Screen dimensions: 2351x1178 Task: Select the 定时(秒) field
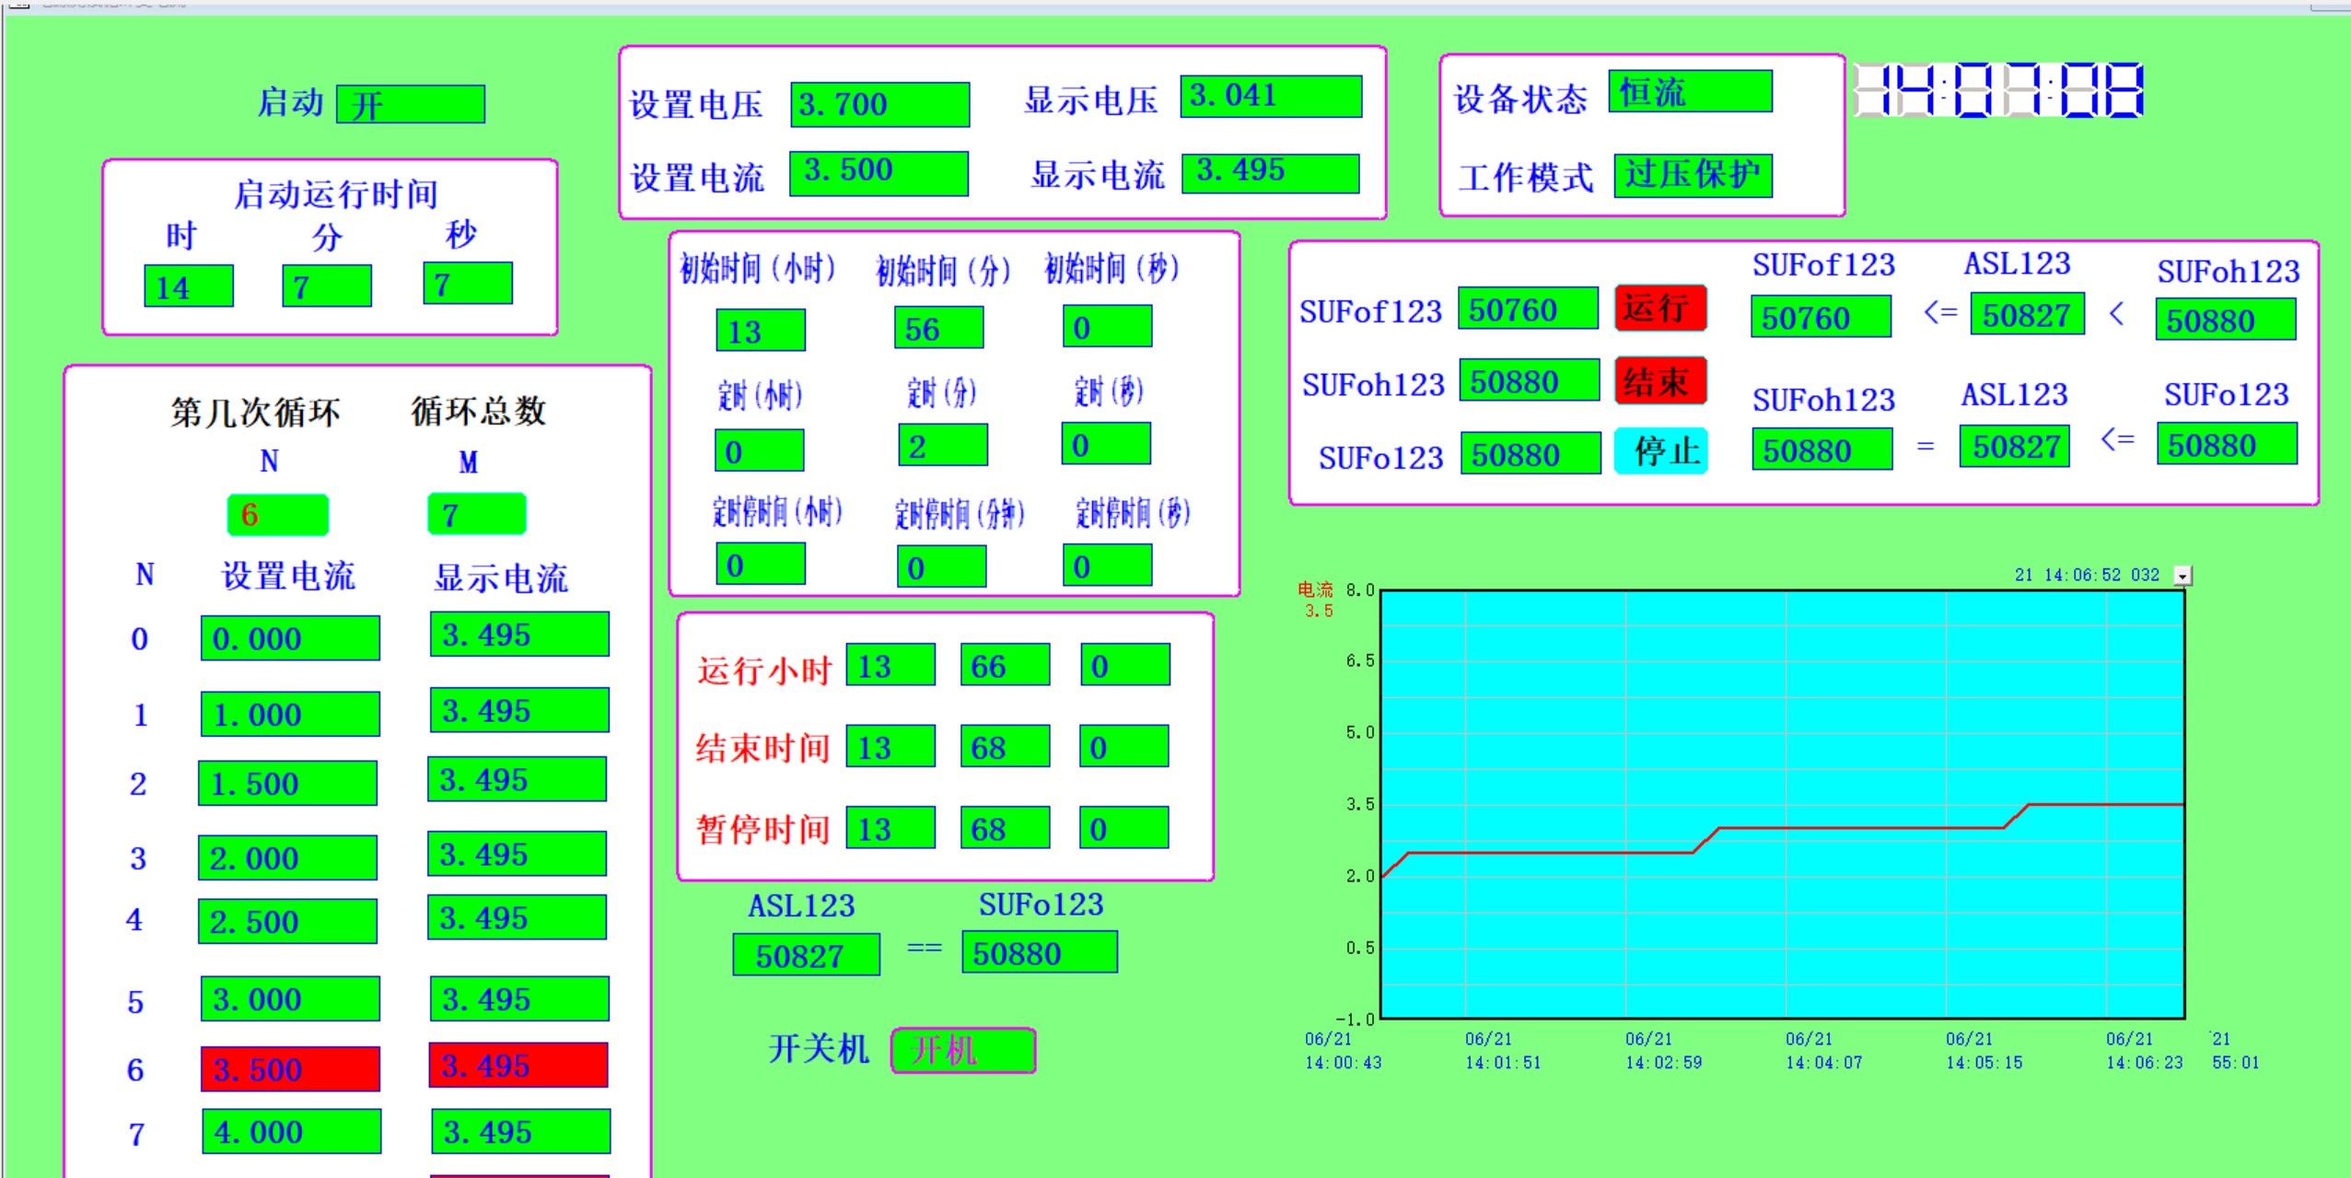[1106, 444]
